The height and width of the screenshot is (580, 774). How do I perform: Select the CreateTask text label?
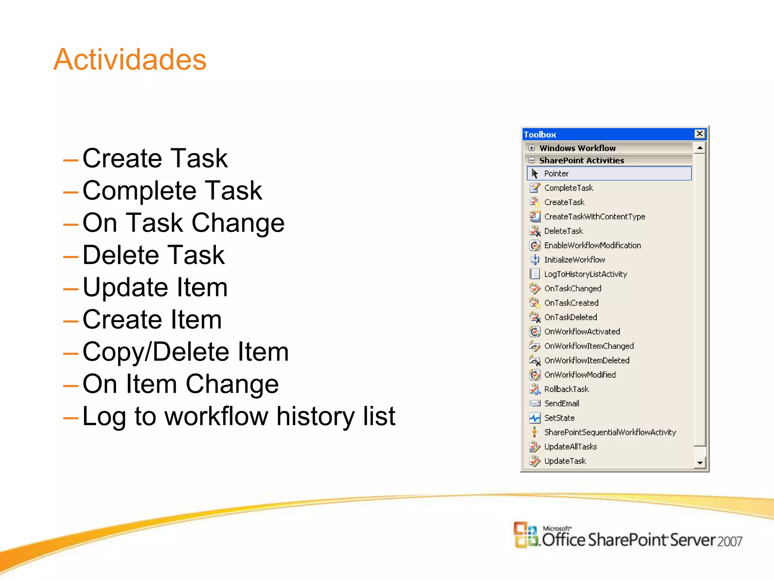[x=564, y=202]
